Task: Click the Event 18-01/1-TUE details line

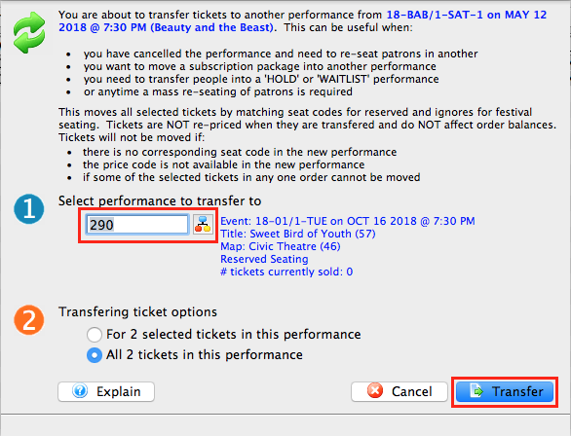Action: (348, 221)
